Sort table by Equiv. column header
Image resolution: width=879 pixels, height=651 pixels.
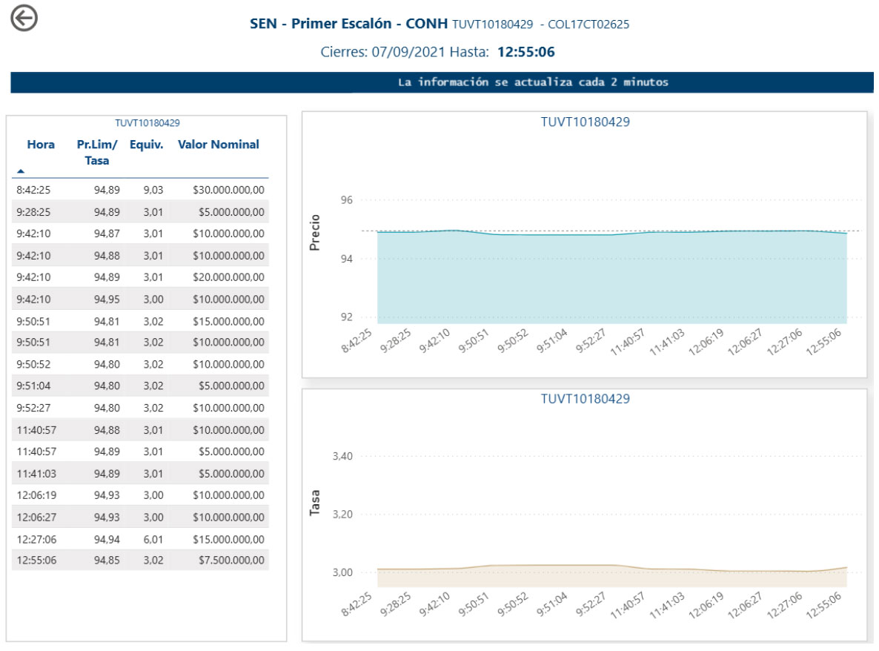click(146, 145)
